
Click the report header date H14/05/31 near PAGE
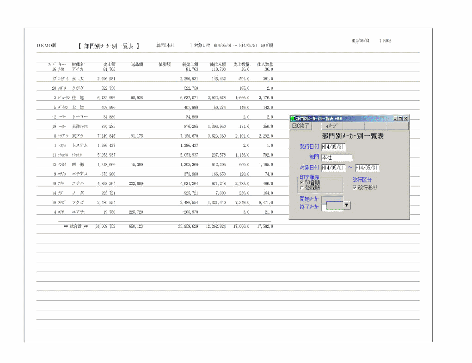tap(361, 41)
